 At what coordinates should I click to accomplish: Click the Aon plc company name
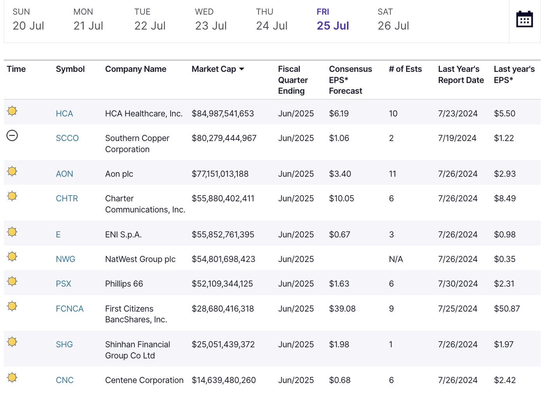(119, 174)
